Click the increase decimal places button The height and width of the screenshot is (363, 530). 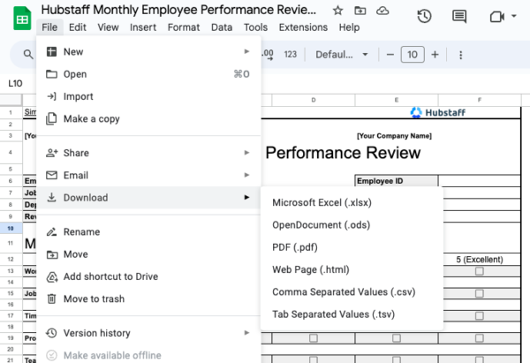tap(268, 55)
